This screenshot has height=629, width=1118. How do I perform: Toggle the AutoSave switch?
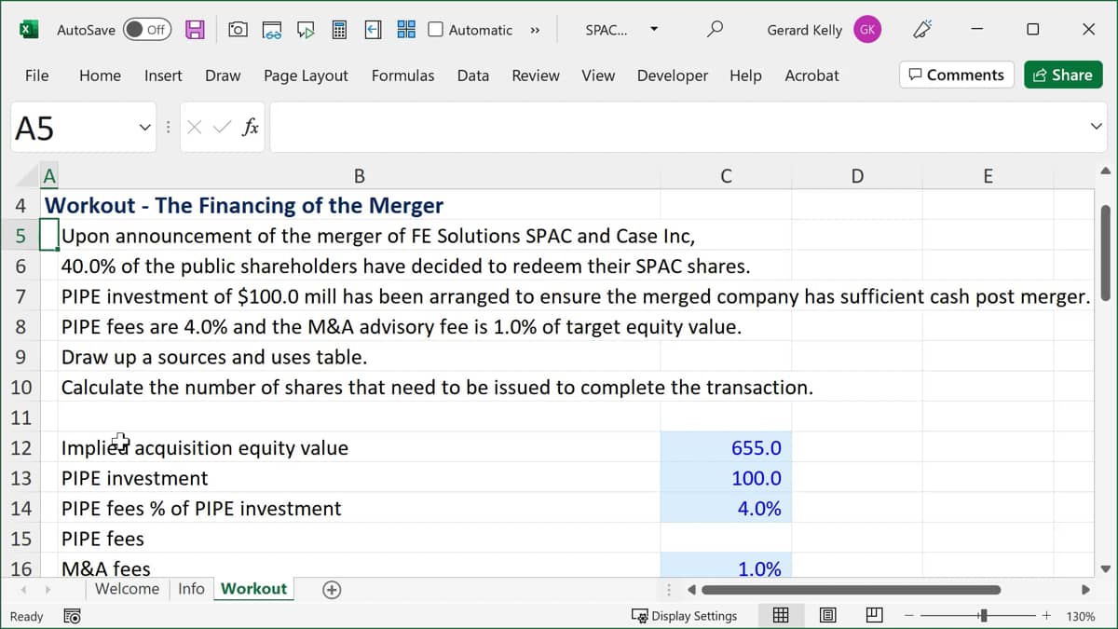pyautogui.click(x=146, y=30)
